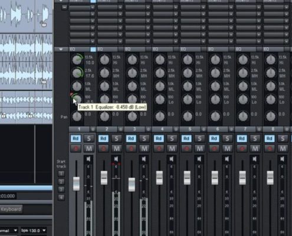Screen dimensions: 292x236
Task: Click the time position field showing 01:000
Action: coord(8,196)
